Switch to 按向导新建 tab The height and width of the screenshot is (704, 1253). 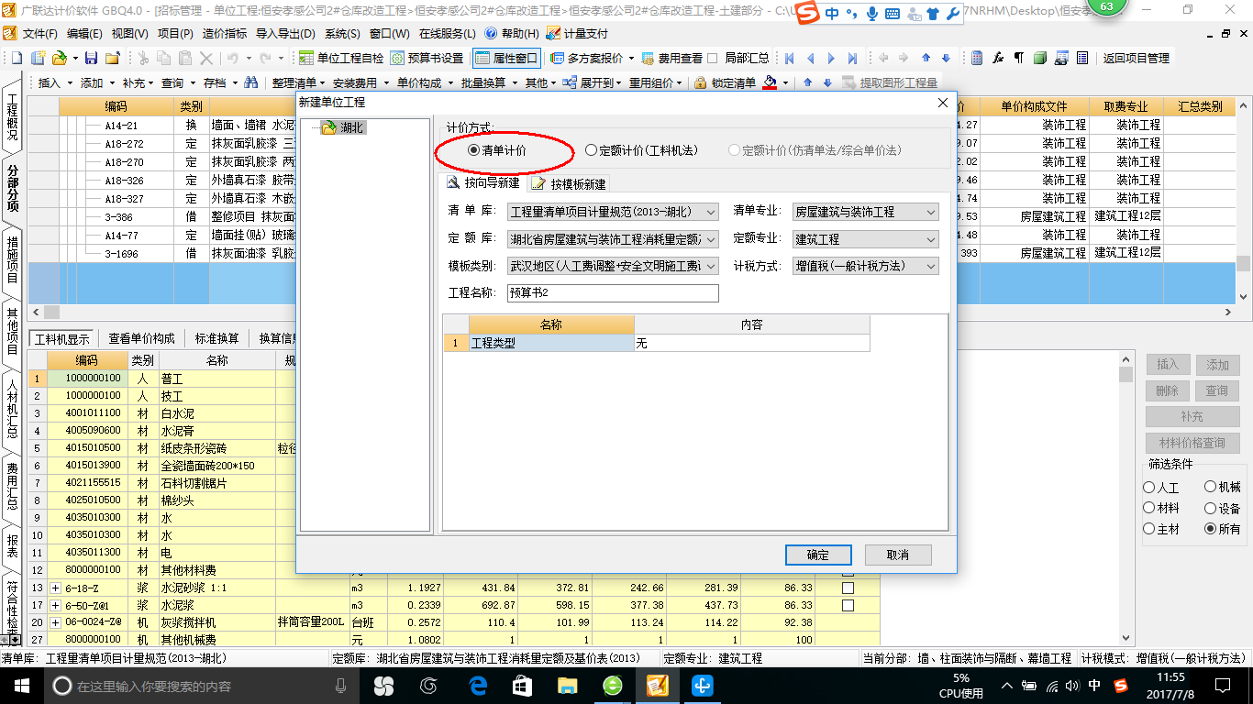[x=482, y=183]
